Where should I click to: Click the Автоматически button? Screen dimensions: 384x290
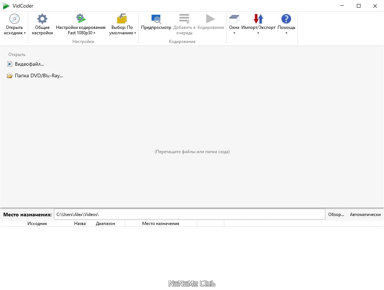tap(365, 214)
